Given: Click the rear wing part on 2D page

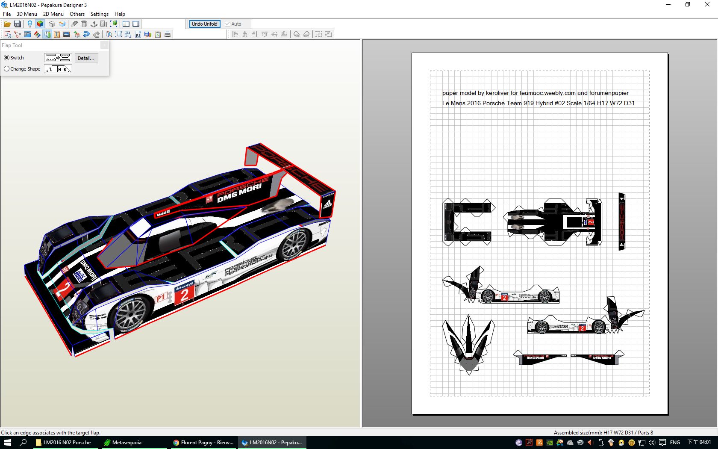Looking at the screenshot, I should (622, 222).
